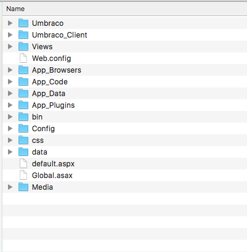This screenshot has width=247, height=252.
Task: Select the Global.asax file icon
Action: click(23, 176)
